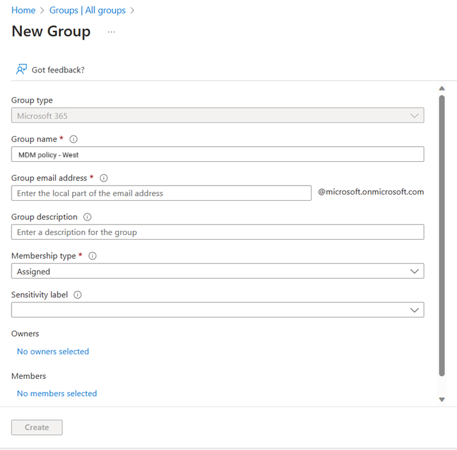This screenshot has width=457, height=450.
Task: Open the No members selected link
Action: click(x=57, y=393)
